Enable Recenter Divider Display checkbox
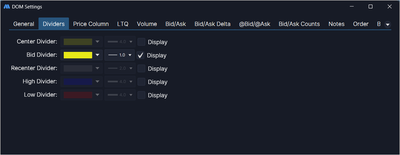This screenshot has height=155, width=400. [141, 68]
